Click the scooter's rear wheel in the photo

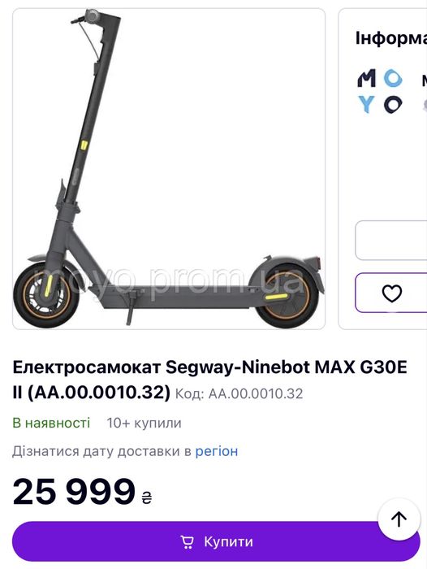pos(288,294)
